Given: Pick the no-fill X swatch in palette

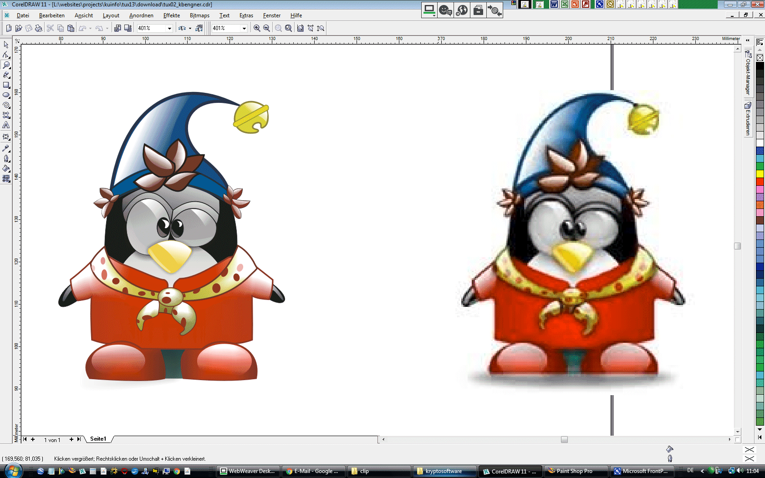Looking at the screenshot, I should pyautogui.click(x=760, y=58).
